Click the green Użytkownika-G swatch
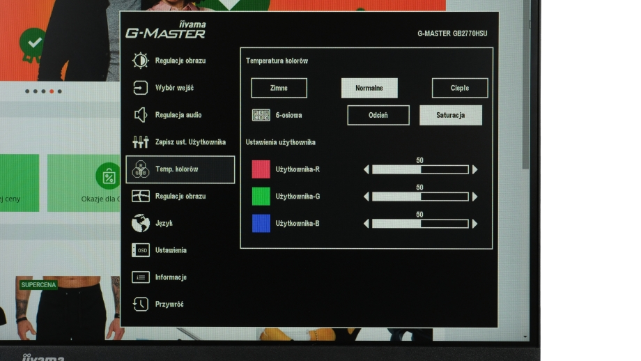The width and height of the screenshot is (641, 361). pos(261,197)
